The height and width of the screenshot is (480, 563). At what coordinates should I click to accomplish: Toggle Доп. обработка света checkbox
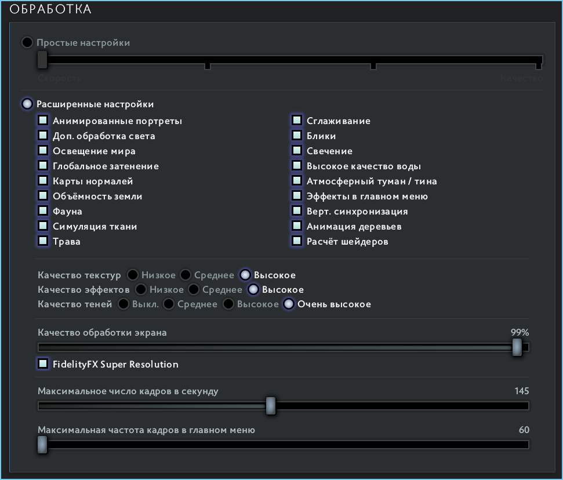click(43, 136)
